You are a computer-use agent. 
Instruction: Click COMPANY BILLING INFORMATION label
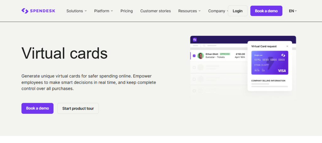point(268,81)
